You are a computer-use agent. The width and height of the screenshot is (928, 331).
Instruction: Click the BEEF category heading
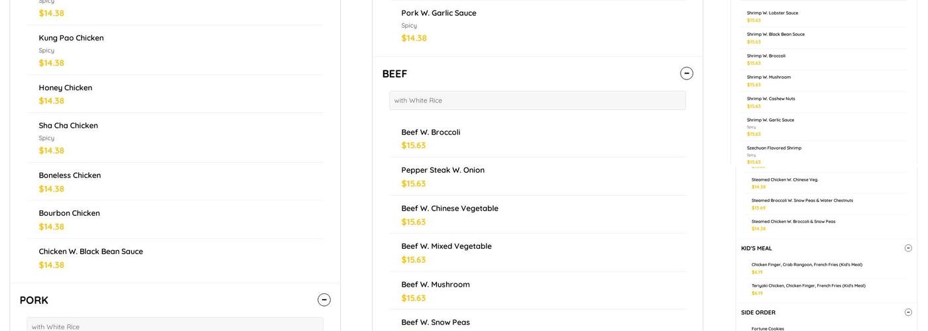(x=395, y=74)
